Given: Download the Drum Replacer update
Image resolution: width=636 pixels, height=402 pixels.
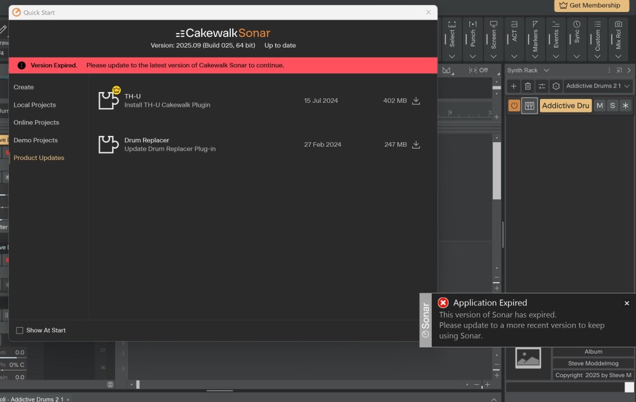Looking at the screenshot, I should [416, 145].
